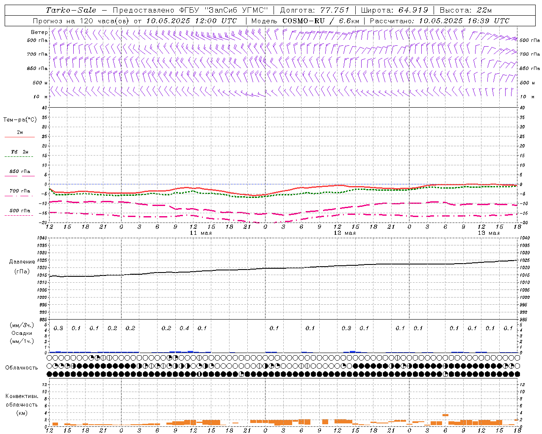The width and height of the screenshot is (542, 434).
Task: Click the "Модель COSMO-RU / 6.6км" text
Action: pos(305,21)
